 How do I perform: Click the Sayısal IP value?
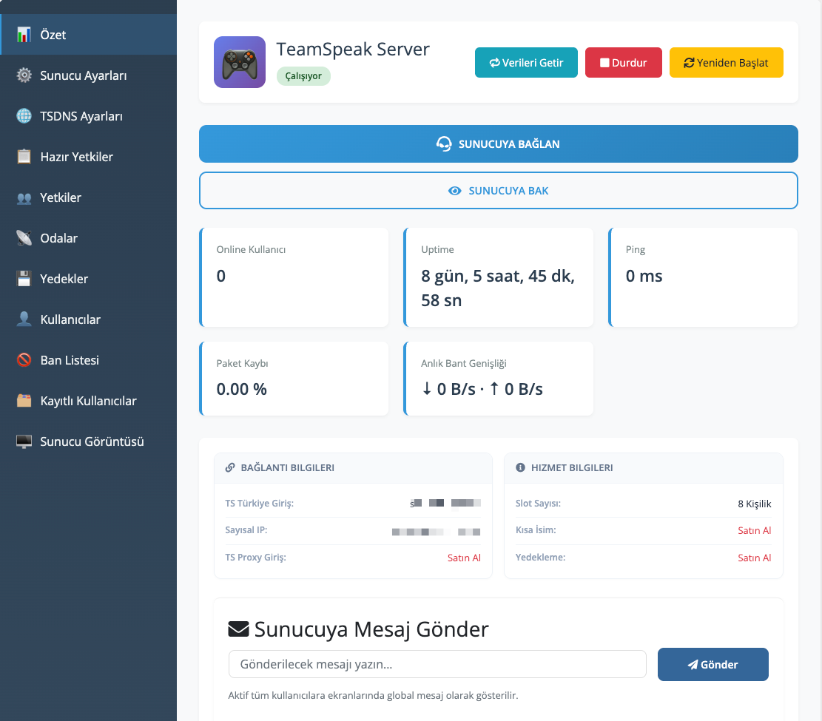pyautogui.click(x=437, y=532)
